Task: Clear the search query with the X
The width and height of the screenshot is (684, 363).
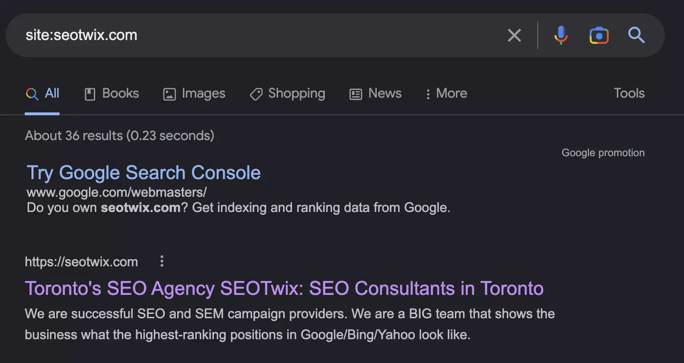Action: click(514, 35)
